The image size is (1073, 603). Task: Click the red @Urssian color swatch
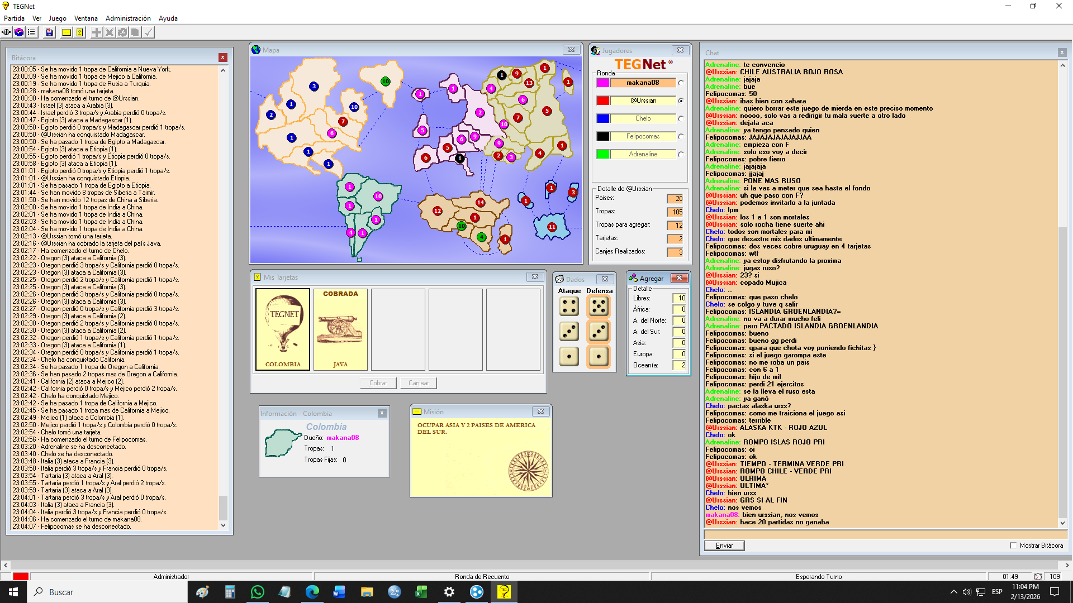(x=602, y=100)
